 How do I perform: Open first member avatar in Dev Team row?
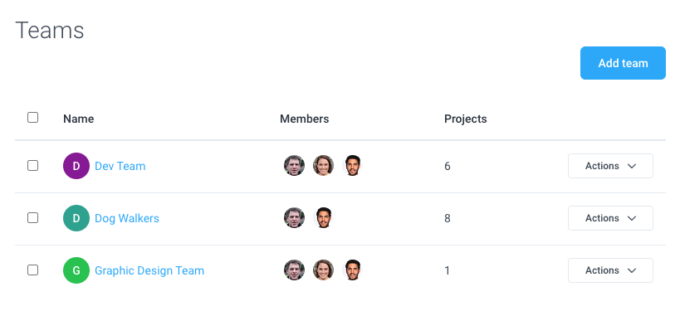point(295,166)
